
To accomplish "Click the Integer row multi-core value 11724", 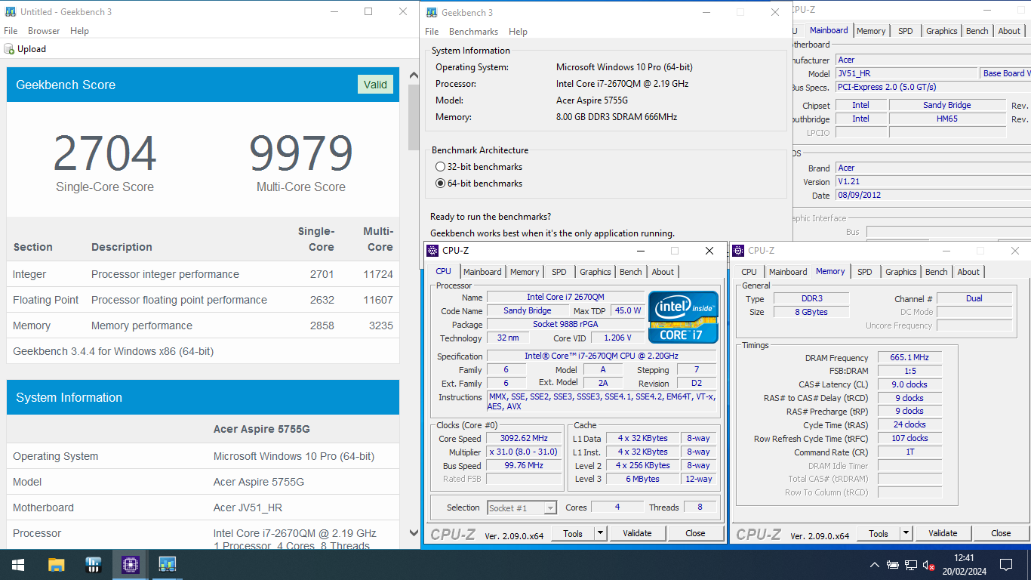I will pyautogui.click(x=378, y=274).
